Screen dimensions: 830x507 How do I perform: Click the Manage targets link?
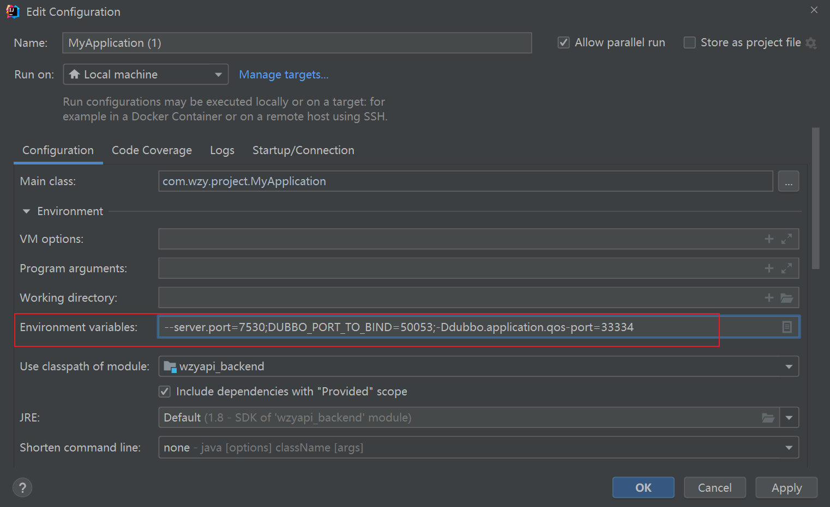(284, 75)
